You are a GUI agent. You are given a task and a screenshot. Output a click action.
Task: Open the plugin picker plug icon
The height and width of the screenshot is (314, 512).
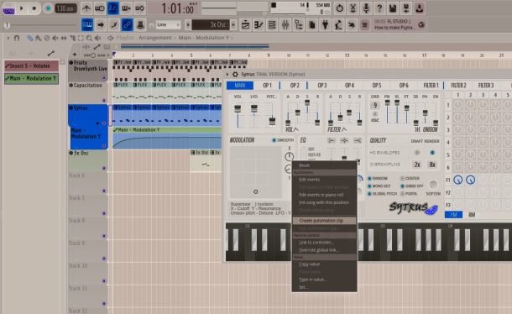pyautogui.click(x=325, y=25)
